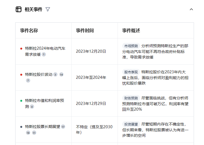Click reference badge 18 on 长期展望

pos(28,133)
